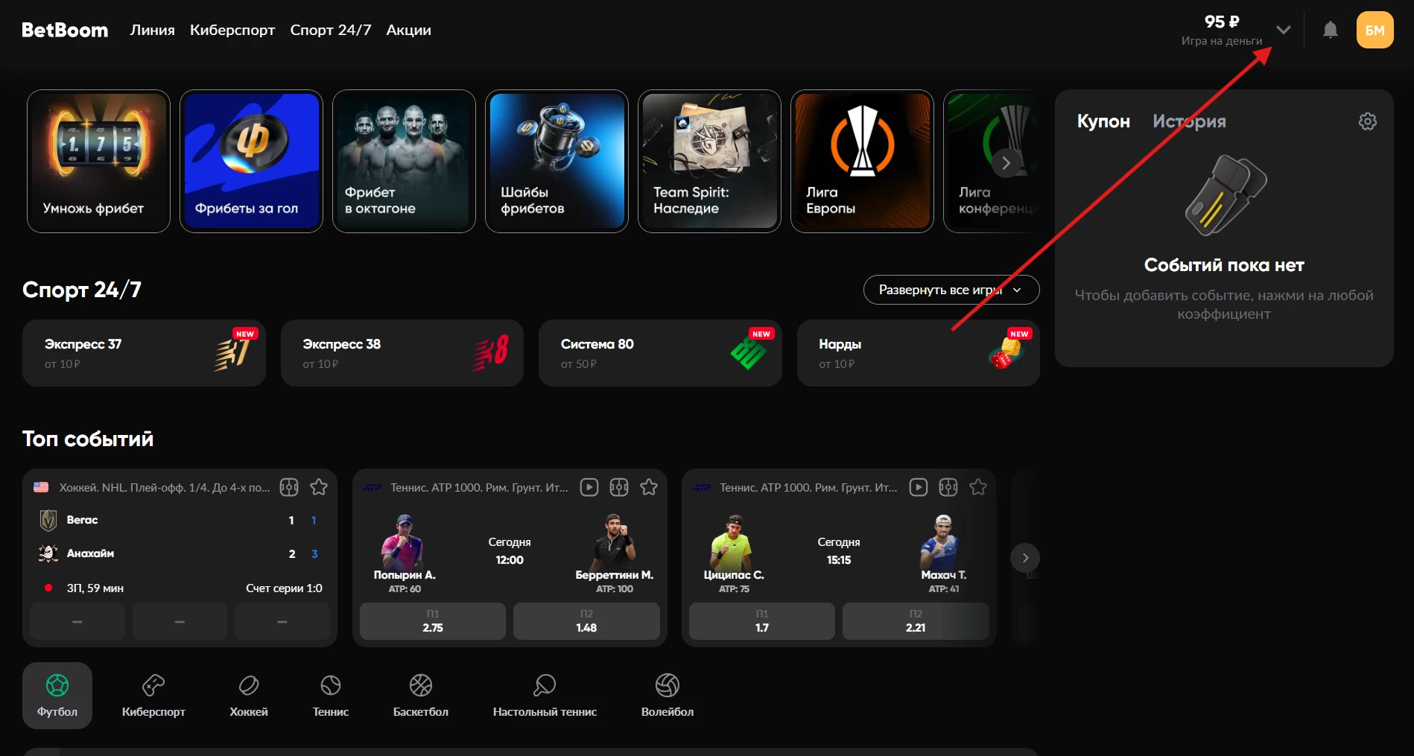Open Берреттини М. player photo
The width and height of the screenshot is (1414, 756).
614,541
